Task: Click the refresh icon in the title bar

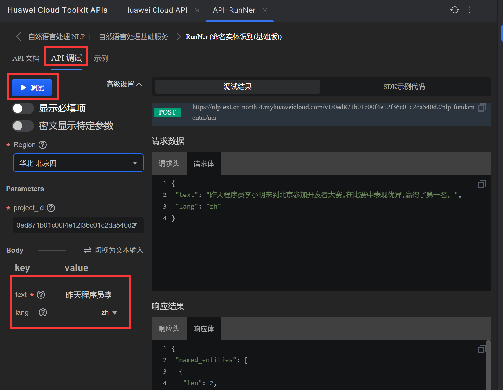Action: [455, 10]
